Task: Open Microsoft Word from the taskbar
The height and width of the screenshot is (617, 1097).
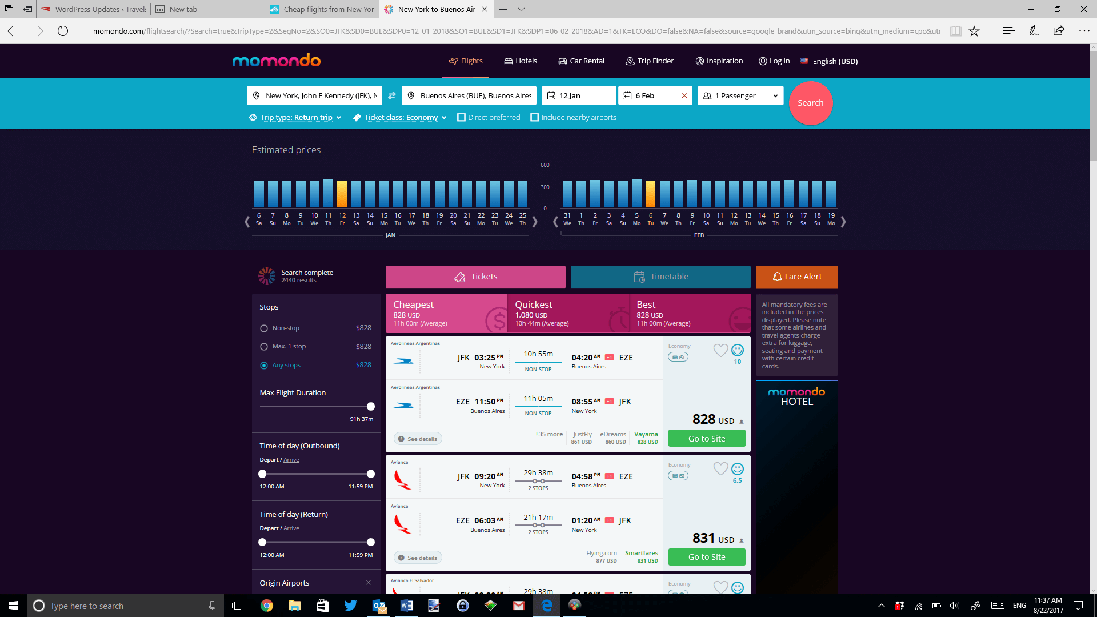Action: pos(407,606)
